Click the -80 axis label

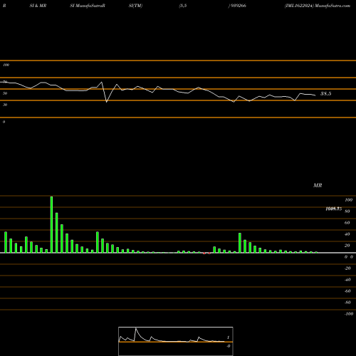pyautogui.click(x=347, y=303)
